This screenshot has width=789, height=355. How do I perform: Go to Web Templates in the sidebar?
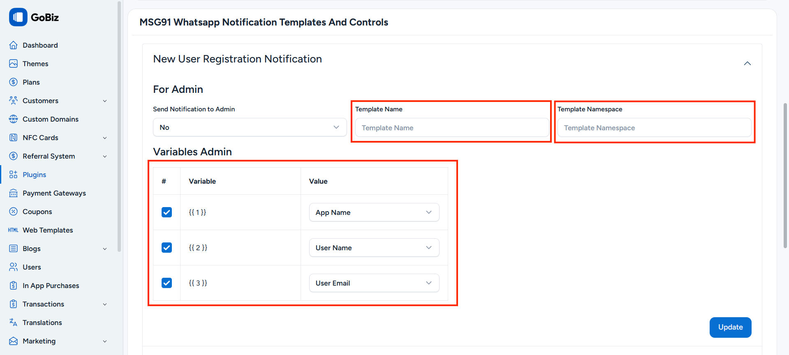(x=48, y=230)
